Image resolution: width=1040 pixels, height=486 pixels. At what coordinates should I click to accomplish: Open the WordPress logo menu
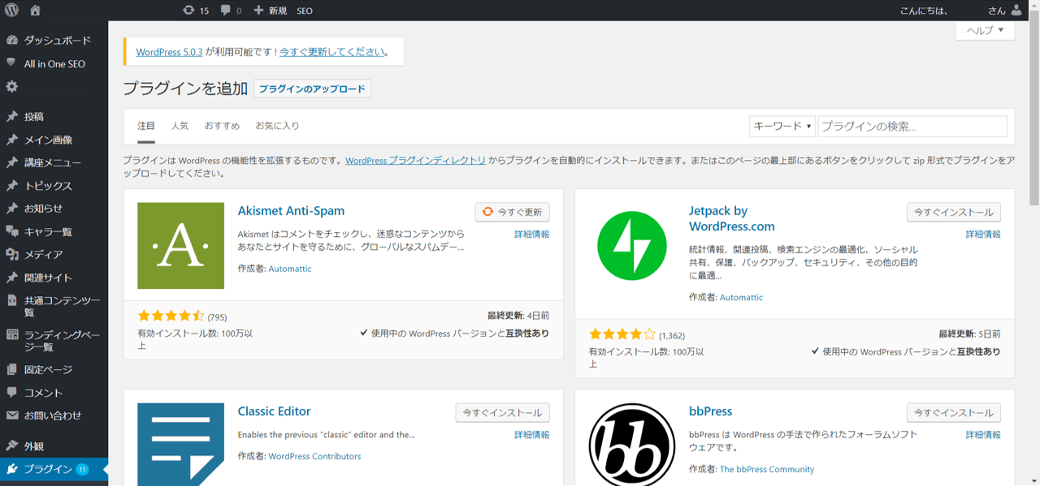pos(11,11)
